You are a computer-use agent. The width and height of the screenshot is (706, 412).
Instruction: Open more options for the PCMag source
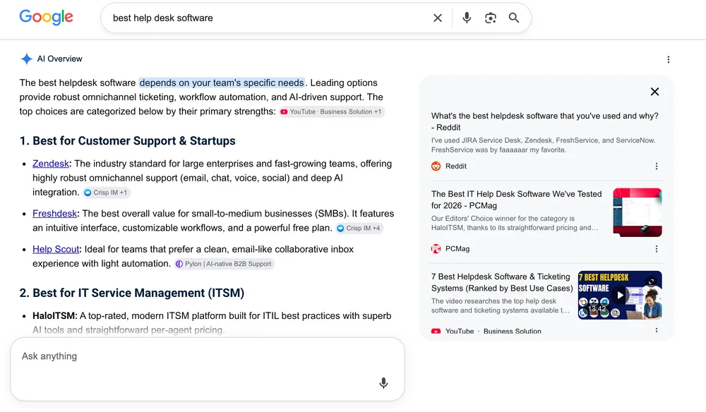[657, 249]
